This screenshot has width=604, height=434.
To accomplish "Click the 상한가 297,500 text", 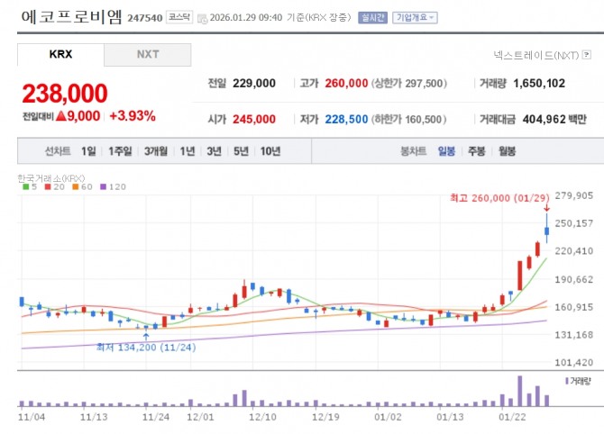I will pyautogui.click(x=409, y=84).
